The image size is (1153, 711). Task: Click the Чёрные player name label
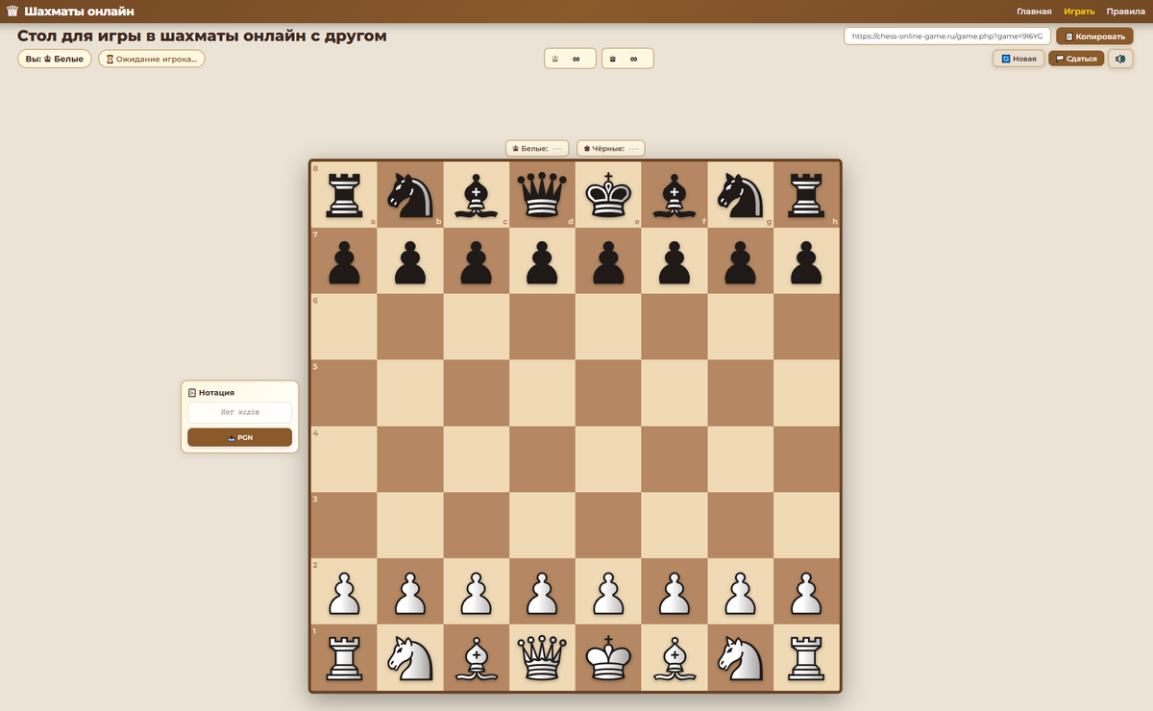point(611,149)
